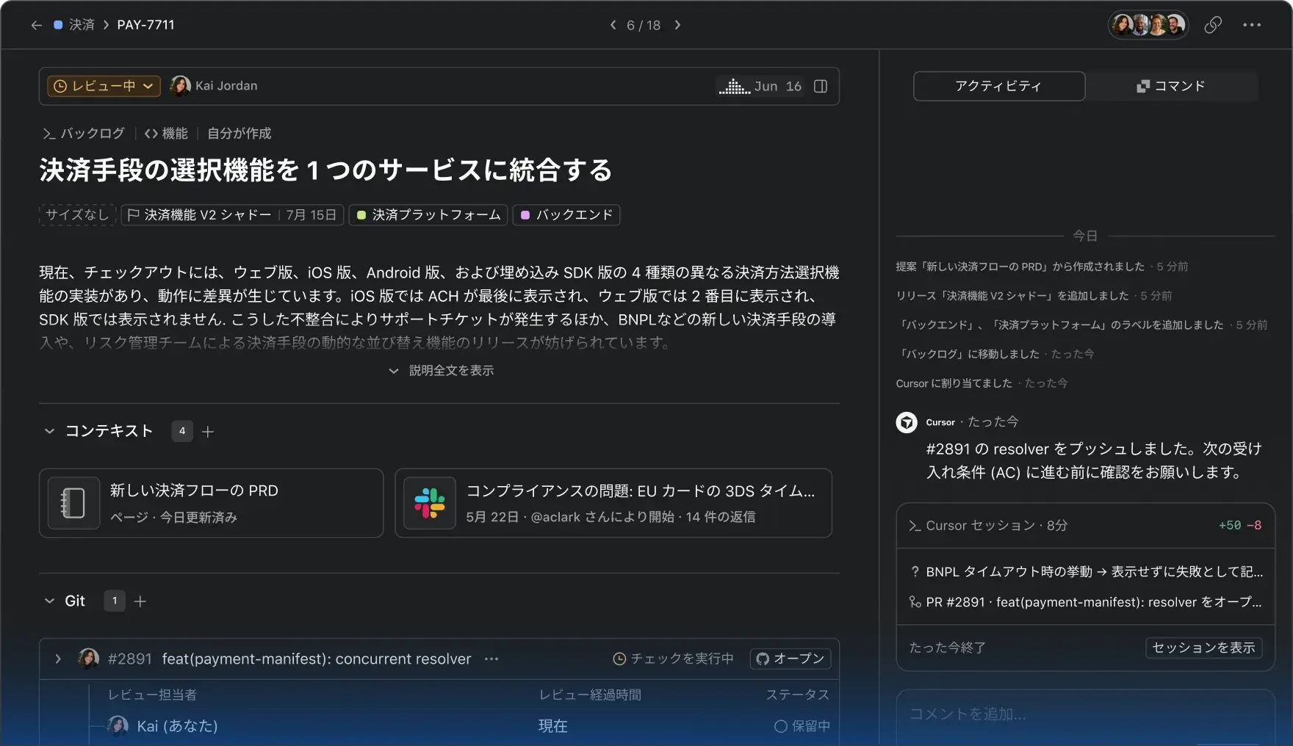
Task: Click reviewer Kai (あなた)
Action: click(163, 726)
